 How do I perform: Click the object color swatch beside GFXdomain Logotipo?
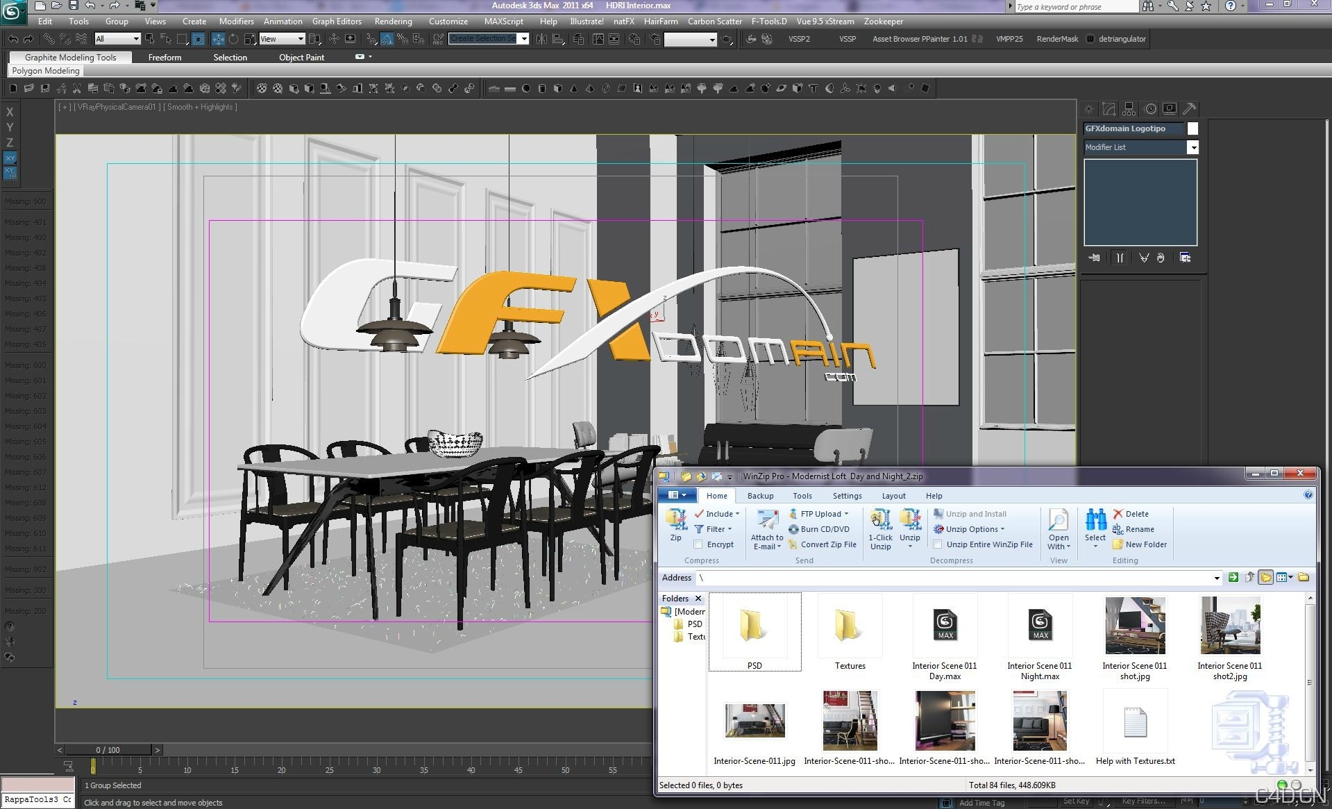coord(1192,128)
